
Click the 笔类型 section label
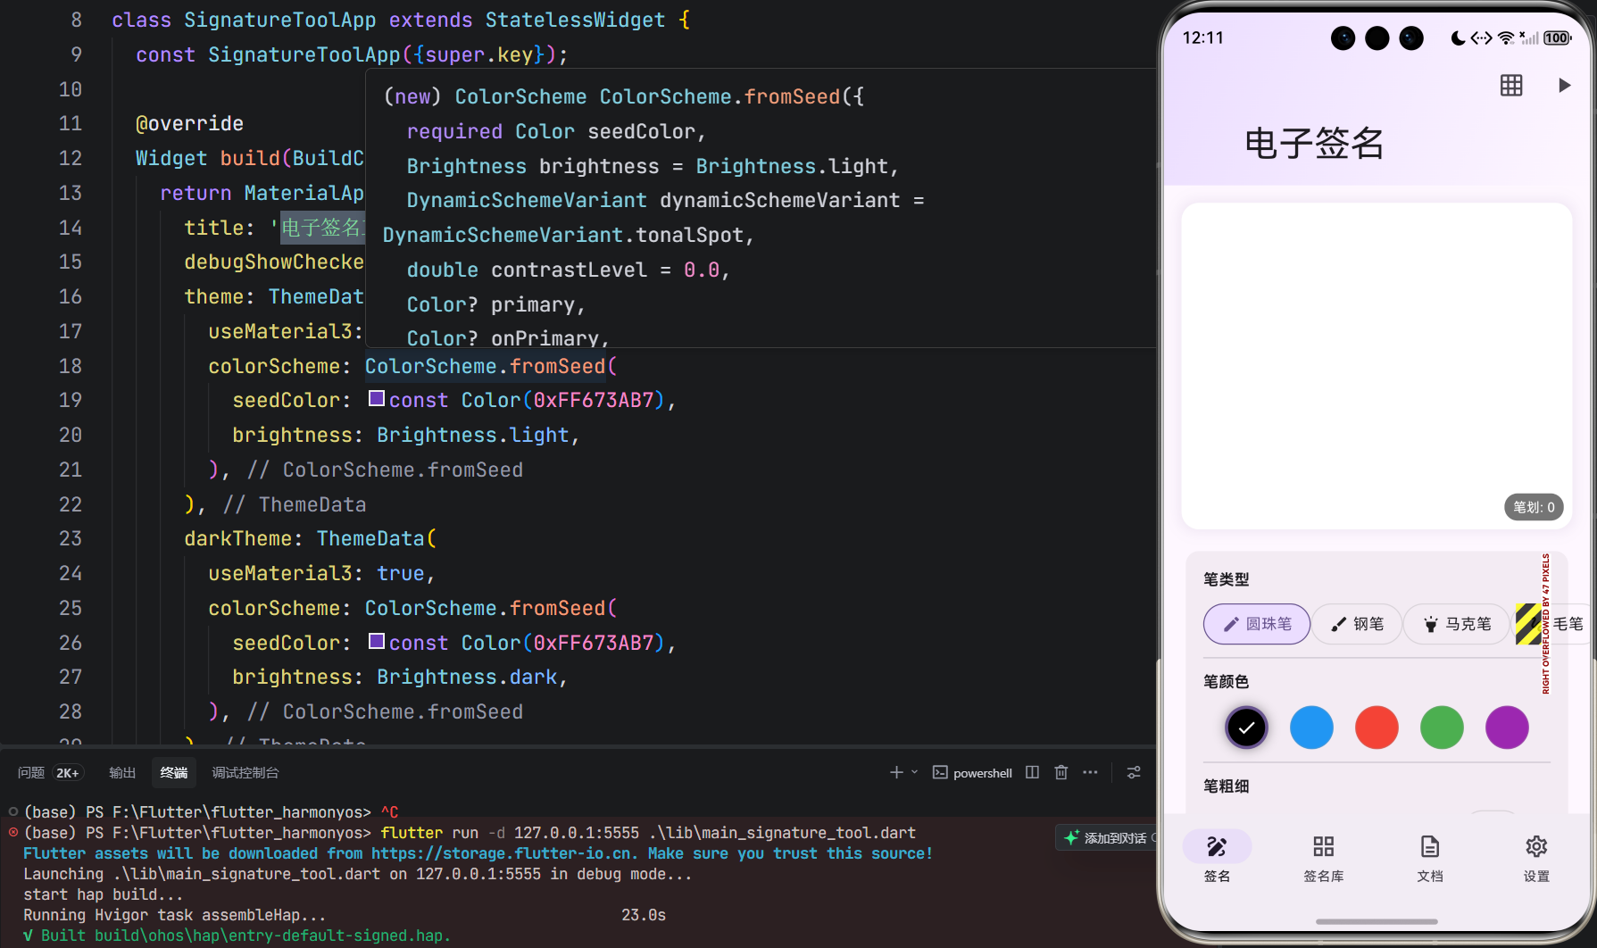coord(1226,579)
